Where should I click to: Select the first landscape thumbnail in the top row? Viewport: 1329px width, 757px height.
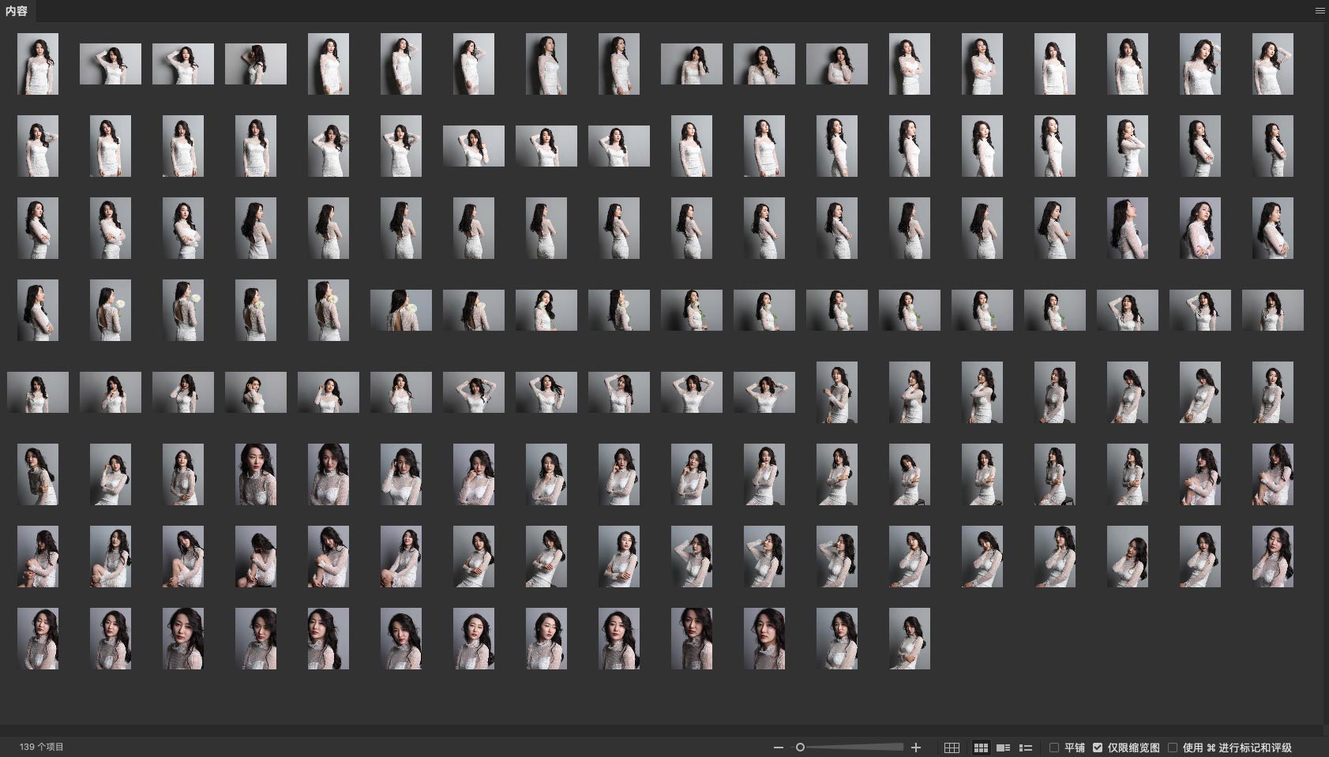click(x=111, y=64)
